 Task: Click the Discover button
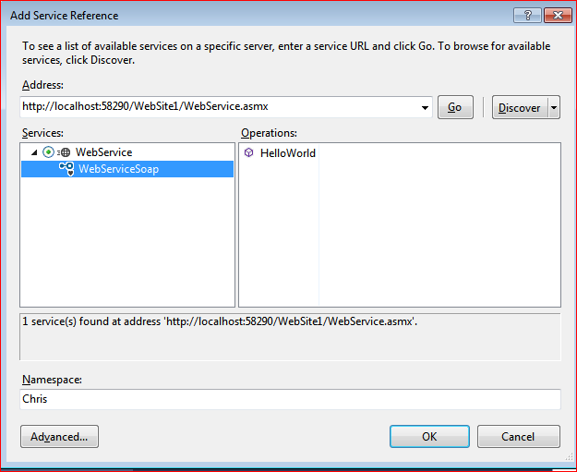[520, 107]
